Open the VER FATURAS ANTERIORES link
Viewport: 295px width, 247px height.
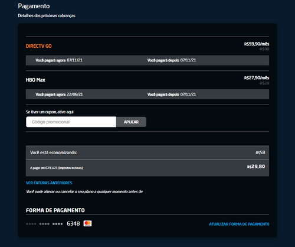pos(49,183)
